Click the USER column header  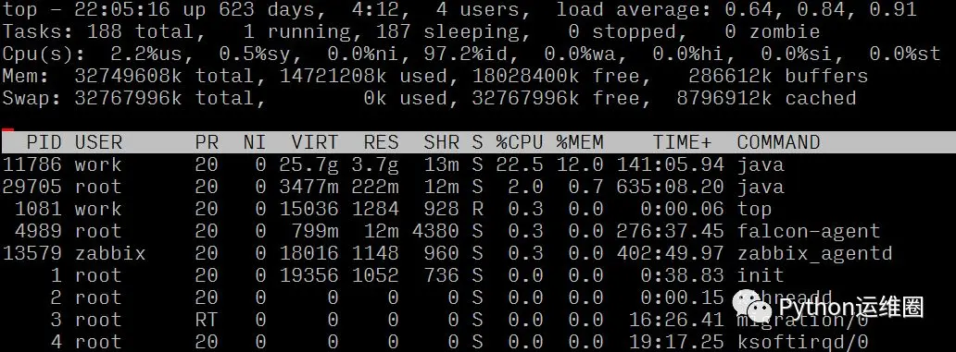point(98,142)
